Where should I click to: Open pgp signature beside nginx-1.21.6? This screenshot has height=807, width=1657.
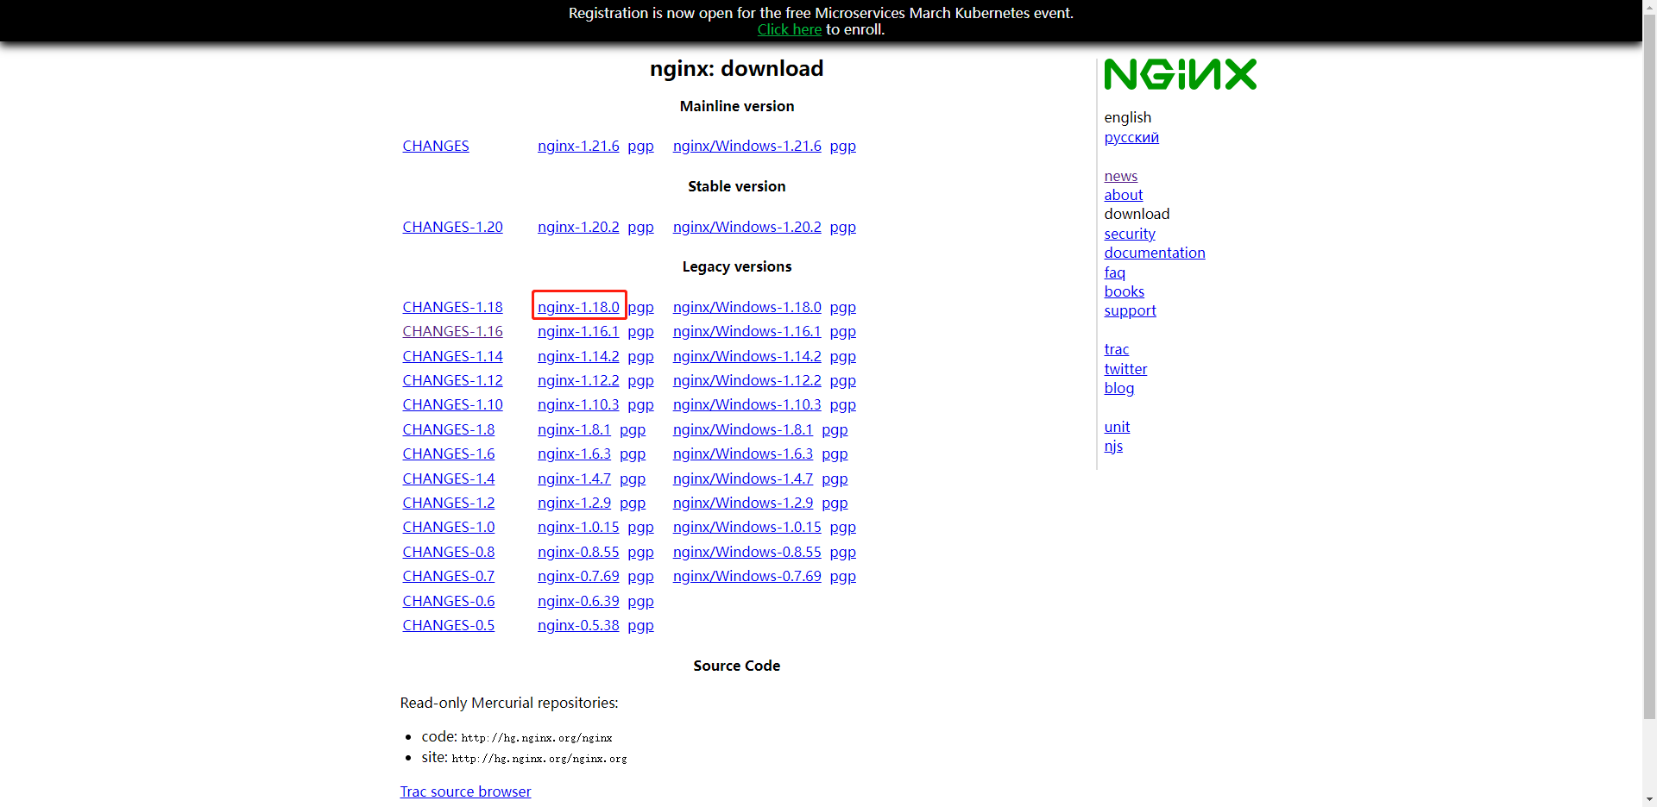pos(640,146)
